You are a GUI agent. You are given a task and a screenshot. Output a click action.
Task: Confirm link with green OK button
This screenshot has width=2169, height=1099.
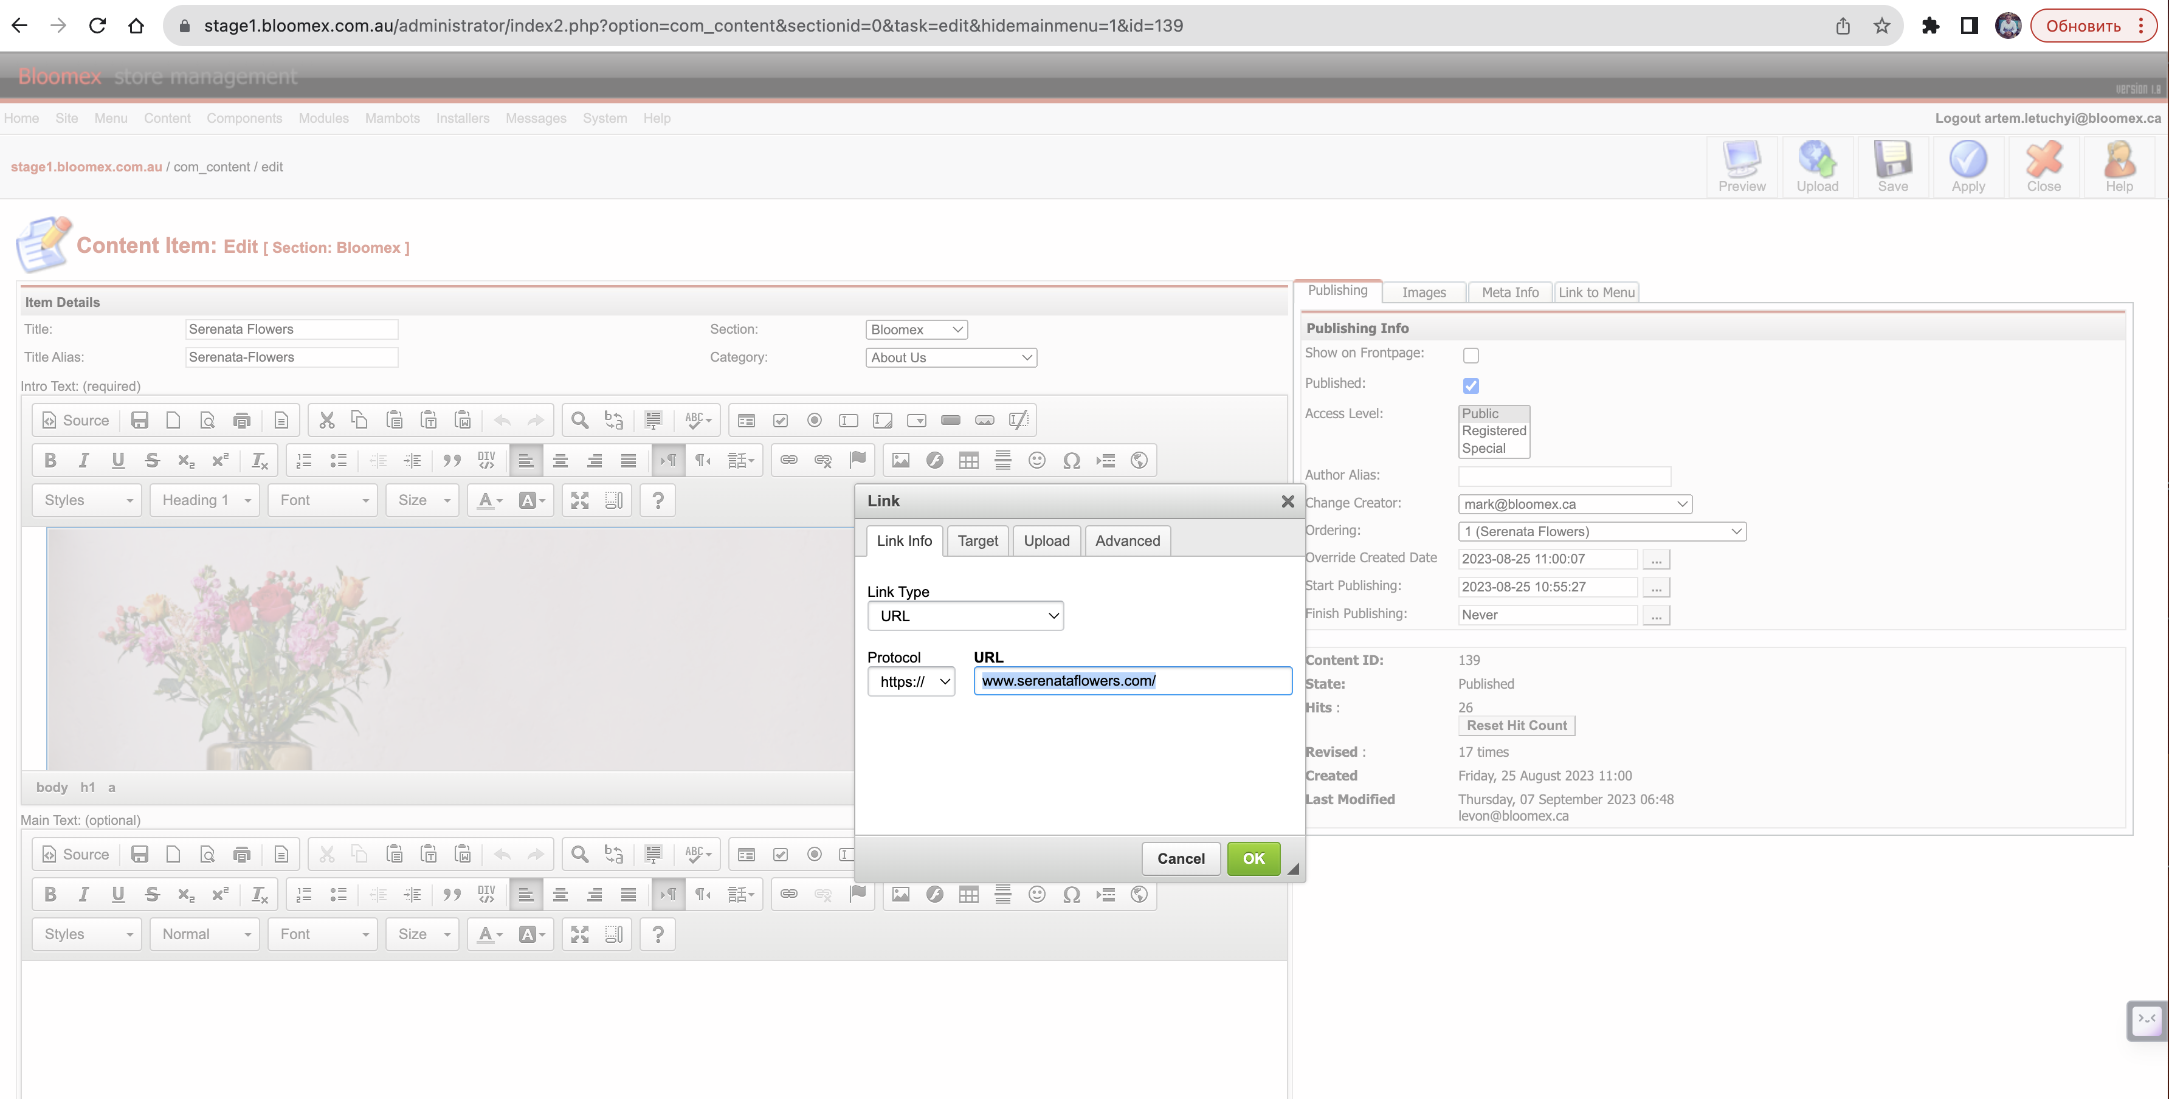pyautogui.click(x=1253, y=858)
